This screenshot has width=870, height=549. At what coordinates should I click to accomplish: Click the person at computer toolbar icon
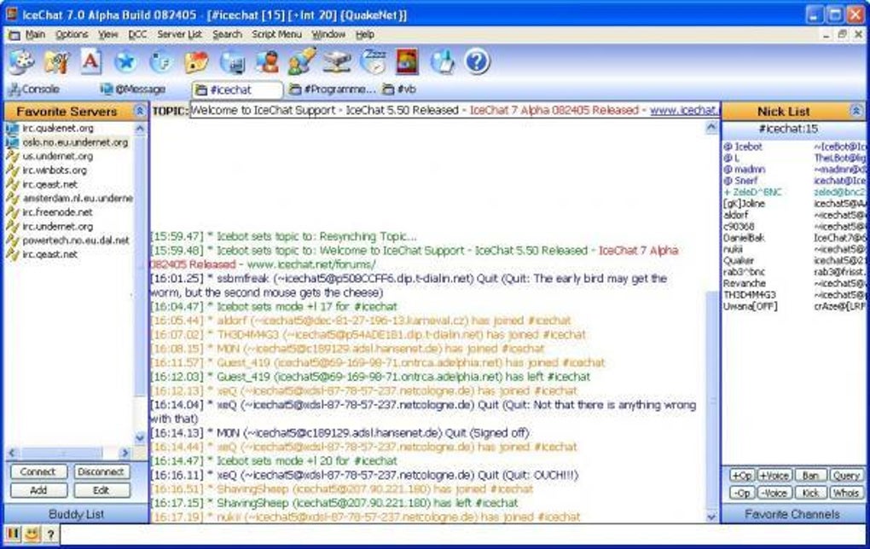268,61
